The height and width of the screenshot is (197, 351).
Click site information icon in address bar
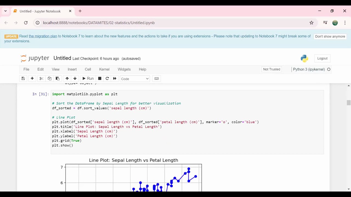point(38,23)
